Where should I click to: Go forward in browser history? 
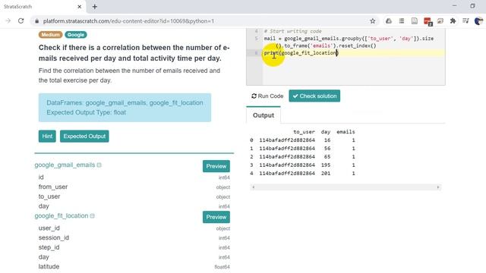coord(8,21)
